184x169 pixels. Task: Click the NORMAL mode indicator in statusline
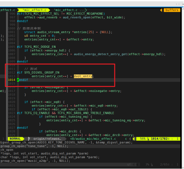15,139
